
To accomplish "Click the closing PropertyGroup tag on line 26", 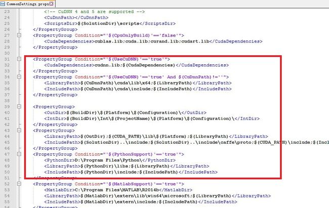I will click(55, 29).
